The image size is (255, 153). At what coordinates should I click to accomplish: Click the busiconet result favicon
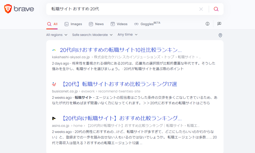coord(54,84)
